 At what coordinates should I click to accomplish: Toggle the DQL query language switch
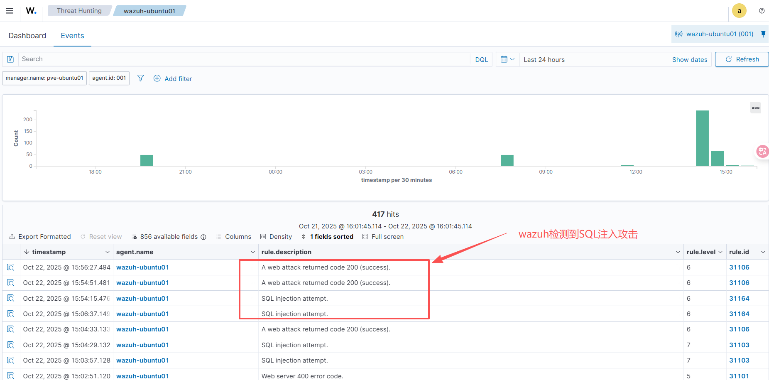click(x=481, y=59)
